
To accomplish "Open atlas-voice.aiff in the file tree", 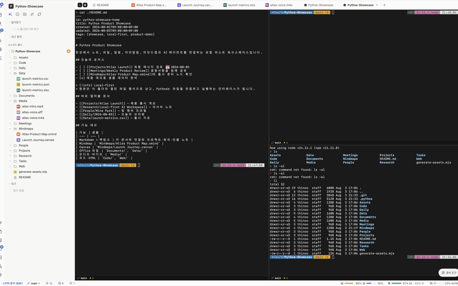I will point(32,112).
